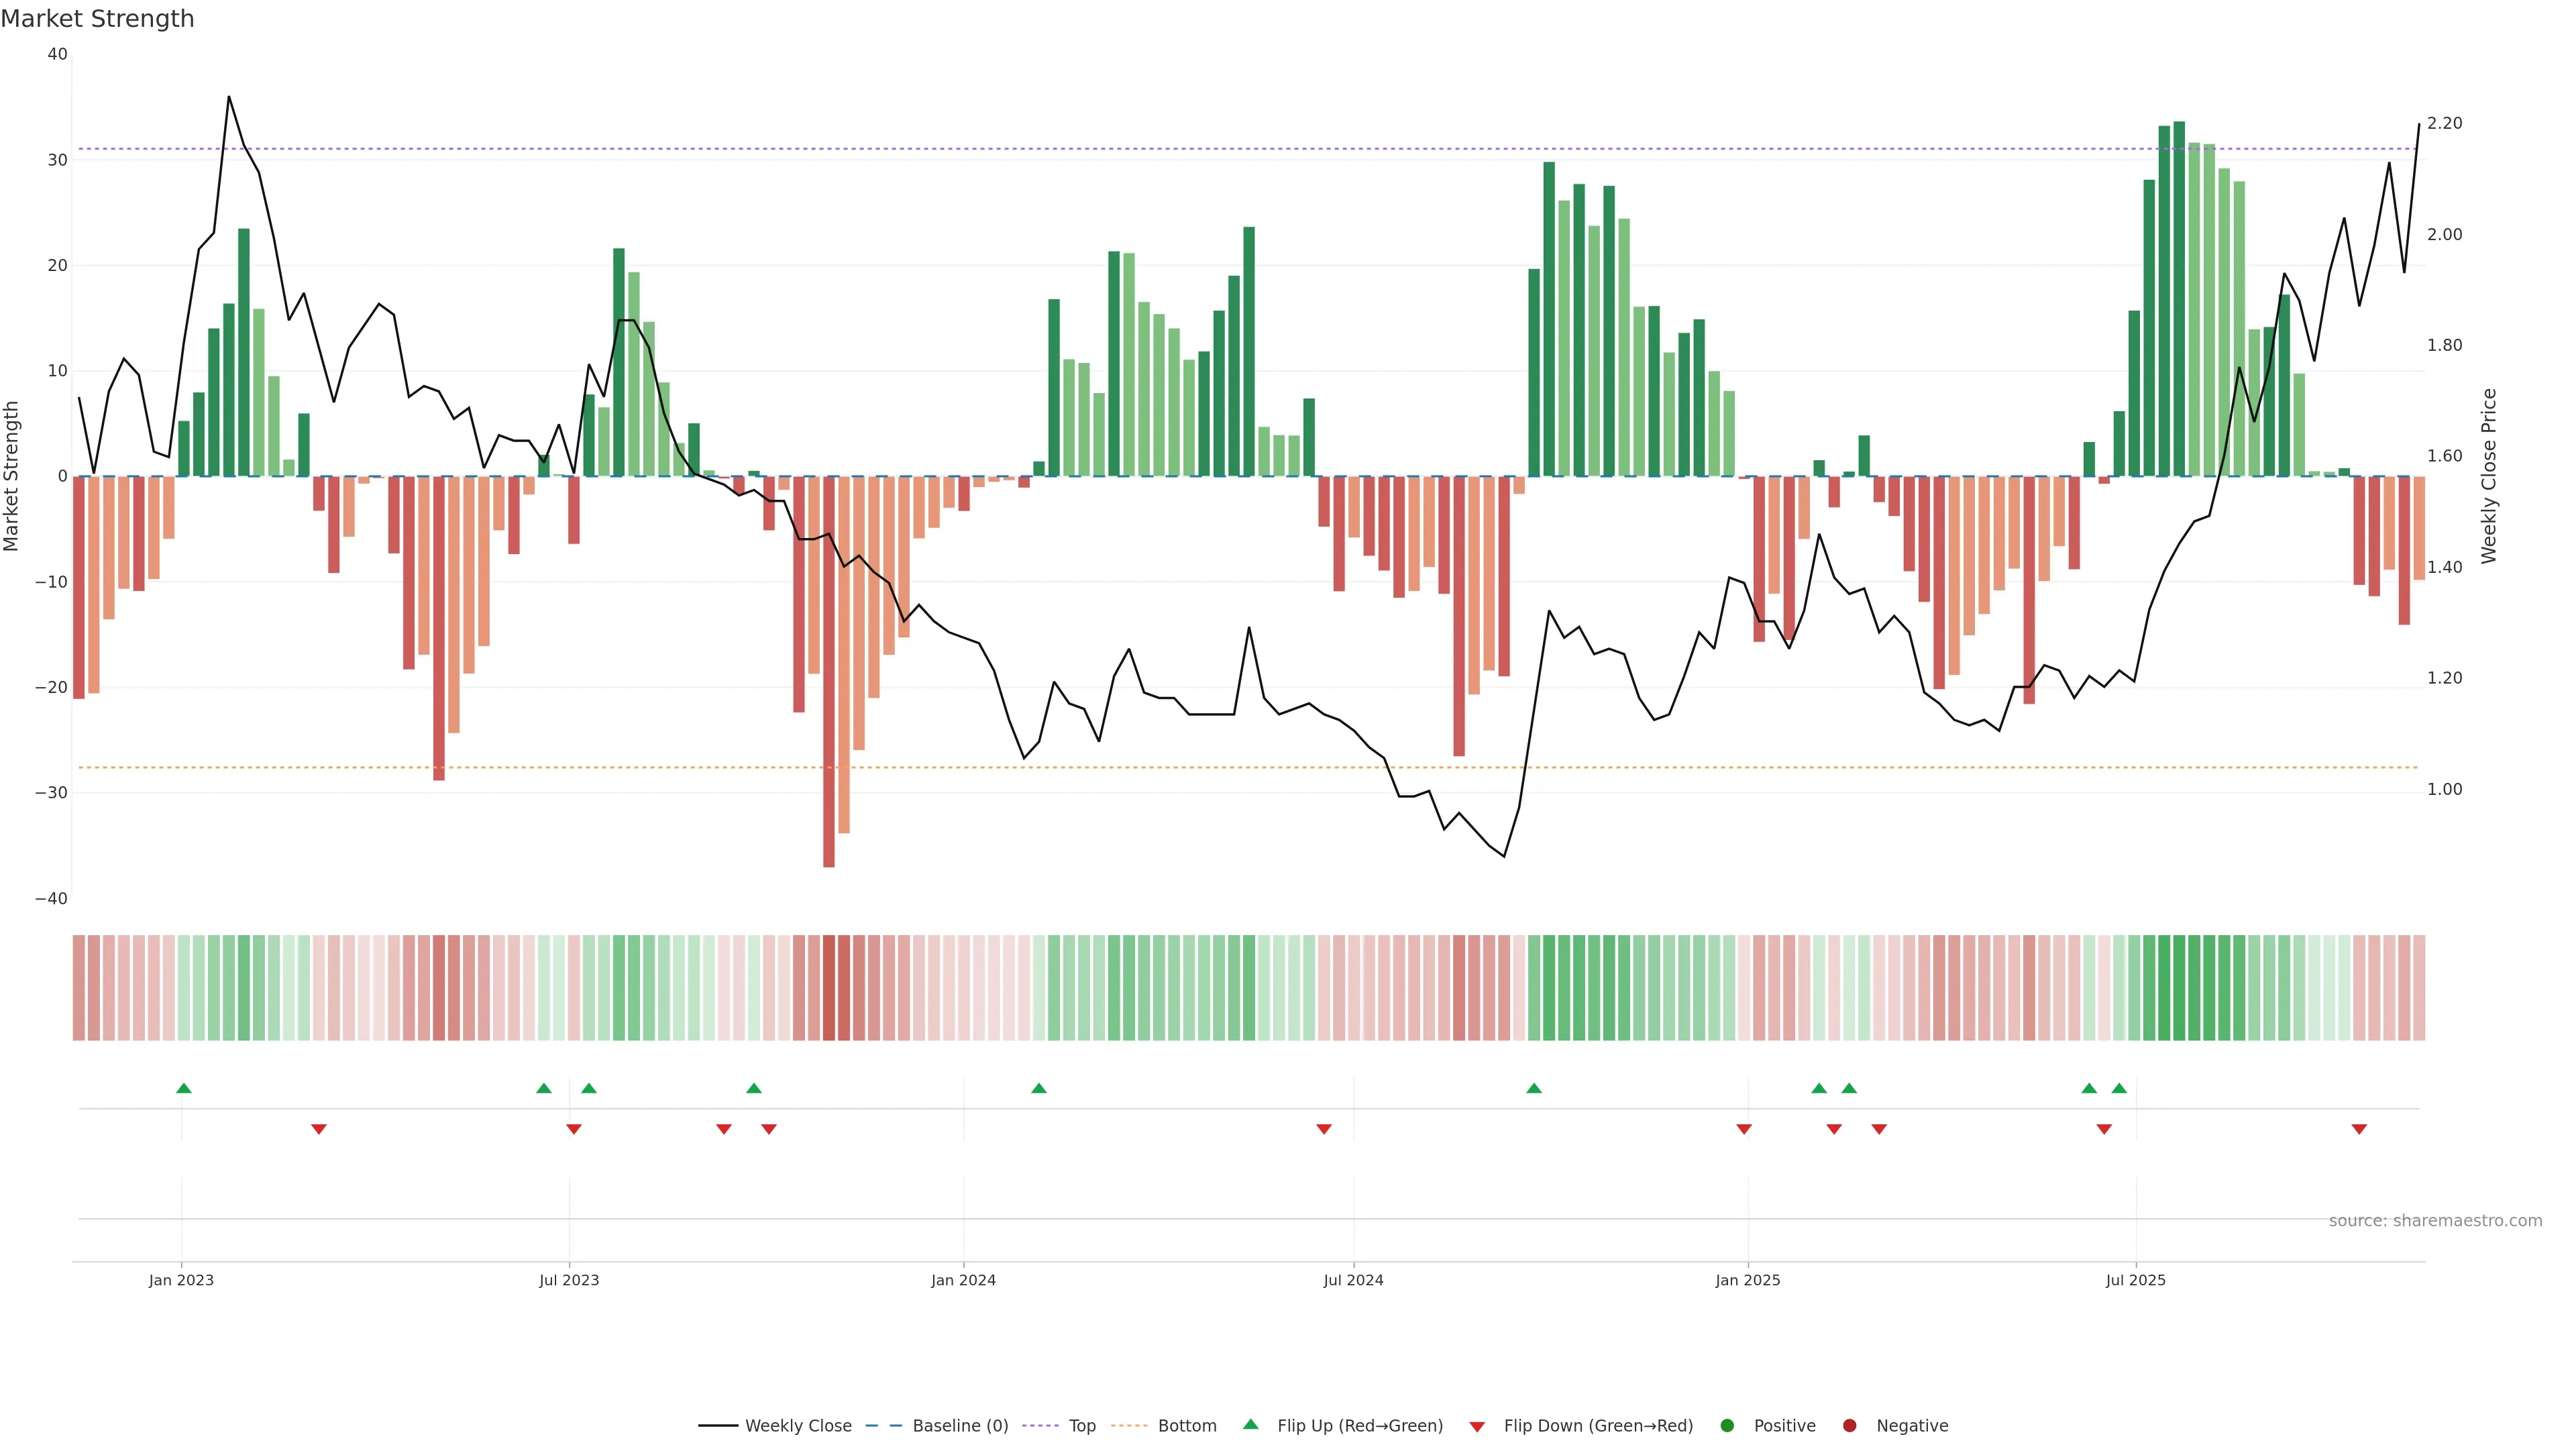Click the flip-up triangle after Jan 2024

click(x=1039, y=1088)
